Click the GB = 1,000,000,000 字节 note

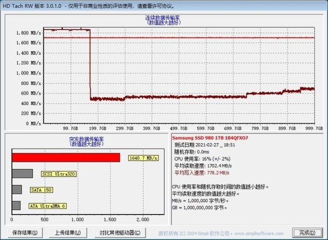(x=199, y=208)
